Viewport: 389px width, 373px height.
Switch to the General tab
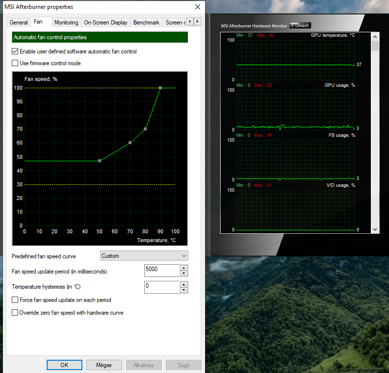point(18,23)
